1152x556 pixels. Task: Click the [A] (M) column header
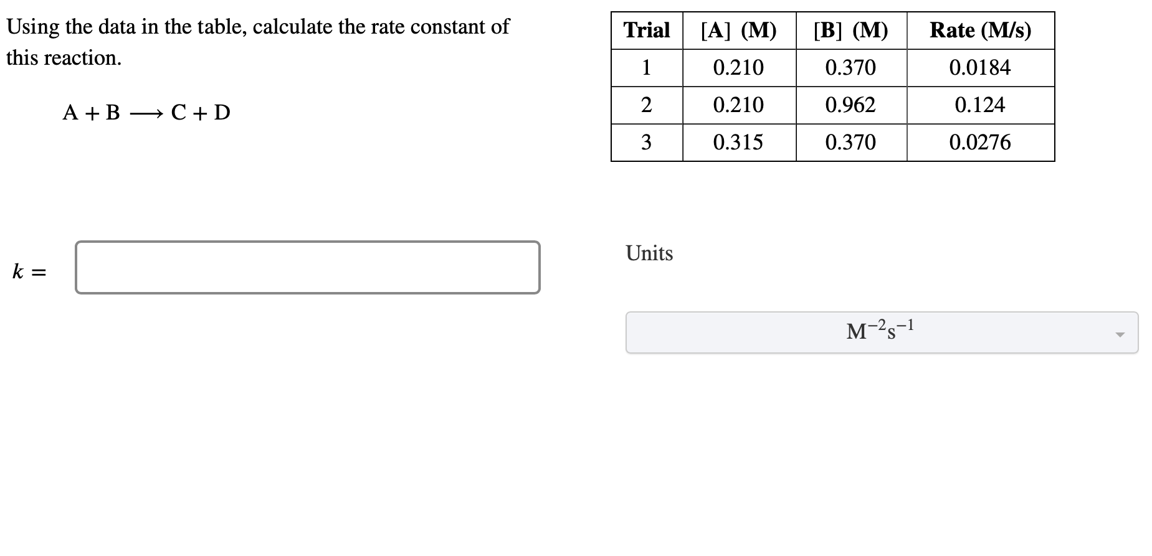tap(738, 30)
